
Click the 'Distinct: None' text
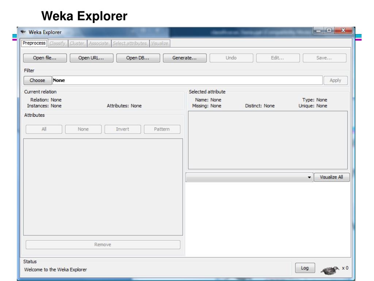coord(260,106)
